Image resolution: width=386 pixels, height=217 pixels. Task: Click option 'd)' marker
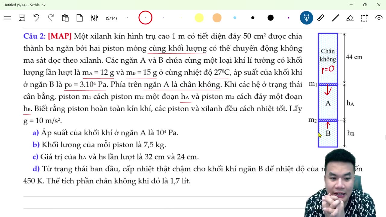coord(36,169)
